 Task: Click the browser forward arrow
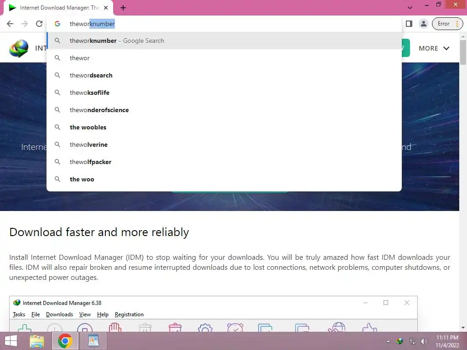pyautogui.click(x=25, y=24)
